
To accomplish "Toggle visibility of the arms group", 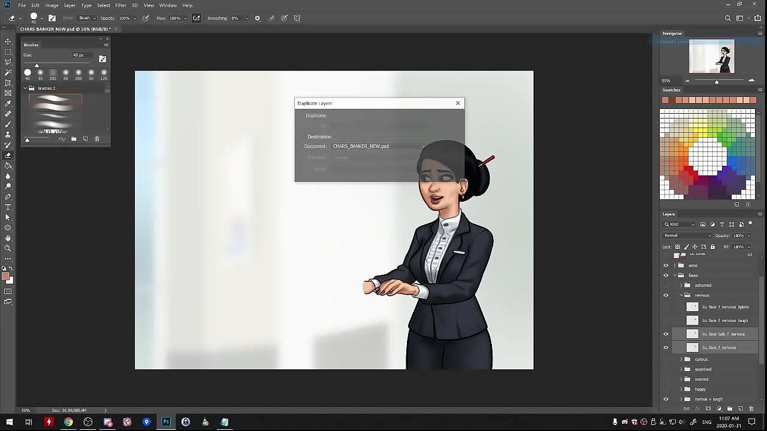I will tap(666, 265).
